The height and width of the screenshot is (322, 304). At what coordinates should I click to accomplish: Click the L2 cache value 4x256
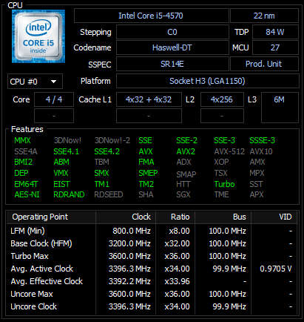click(x=222, y=99)
